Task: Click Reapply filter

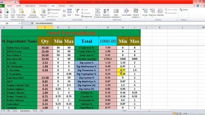Action: click(86, 13)
